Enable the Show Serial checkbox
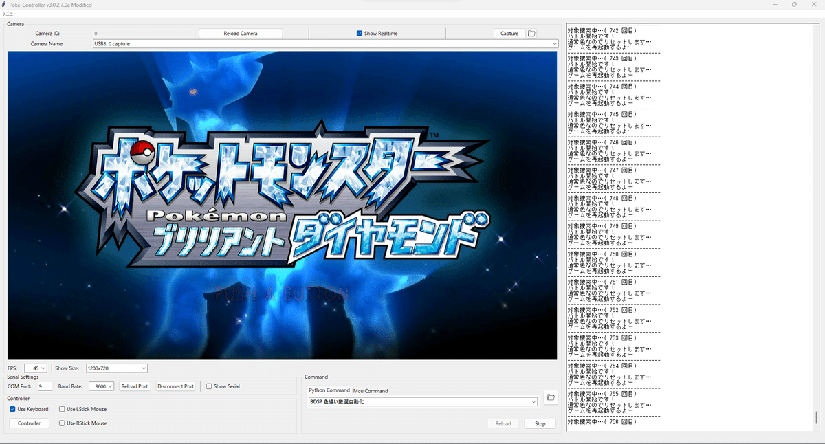 [x=209, y=386]
